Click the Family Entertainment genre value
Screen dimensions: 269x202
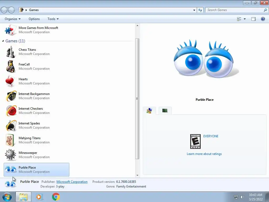pyautogui.click(x=131, y=186)
